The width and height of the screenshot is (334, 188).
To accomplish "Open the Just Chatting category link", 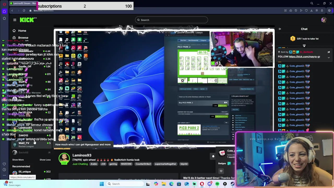I will pyautogui.click(x=80, y=164).
